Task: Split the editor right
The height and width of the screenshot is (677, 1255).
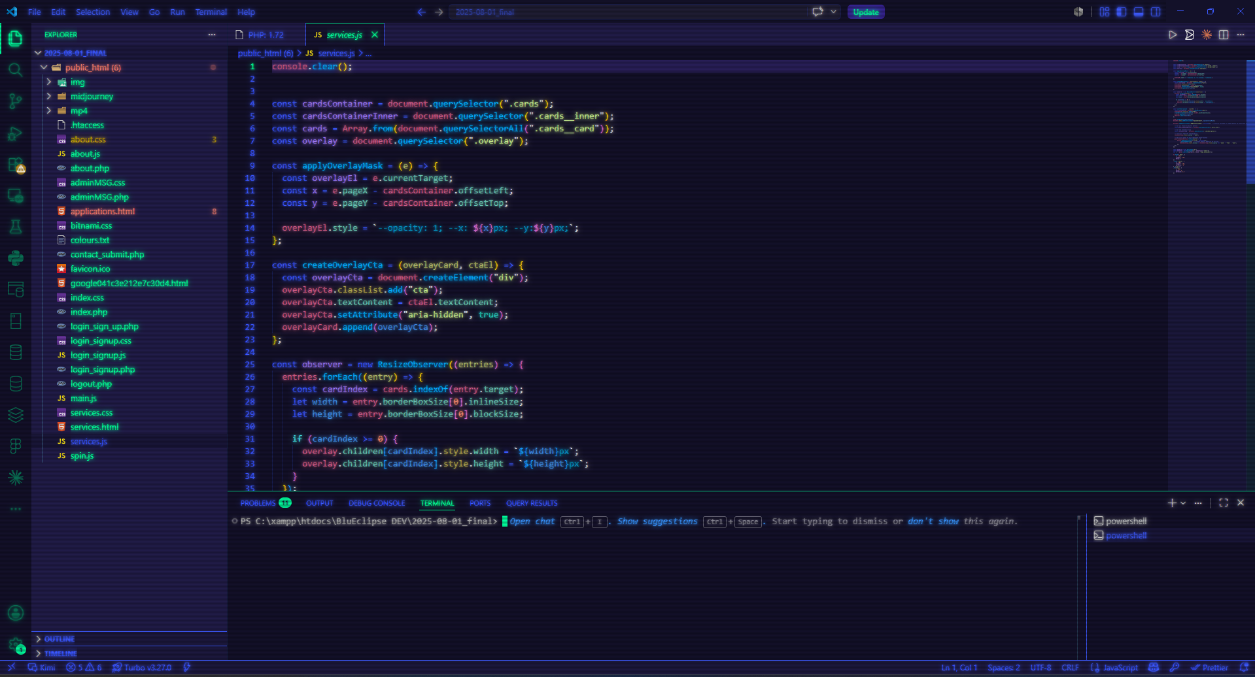Action: pos(1224,35)
